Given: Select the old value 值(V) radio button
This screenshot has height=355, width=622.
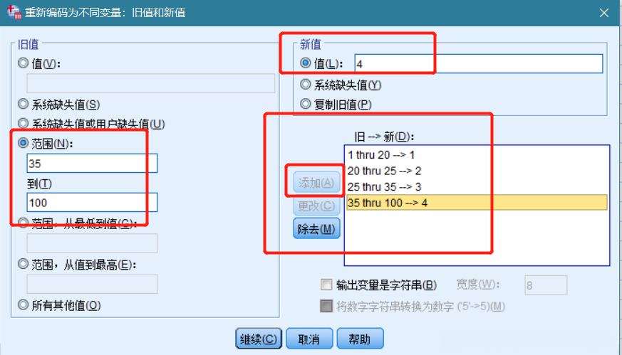Looking at the screenshot, I should [23, 63].
